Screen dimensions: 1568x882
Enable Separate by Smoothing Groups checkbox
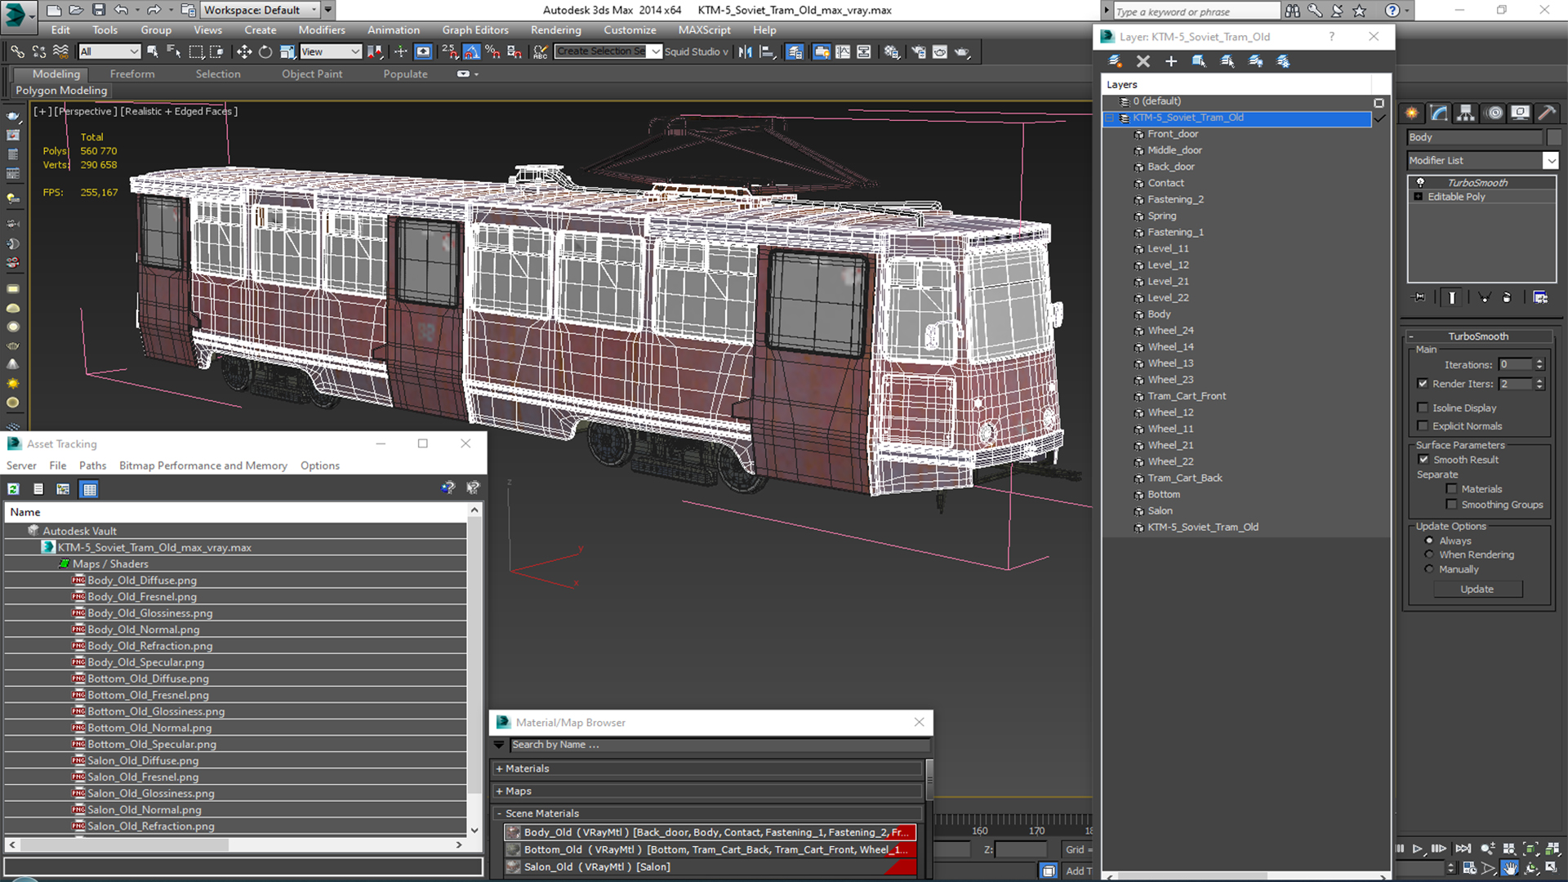1451,505
